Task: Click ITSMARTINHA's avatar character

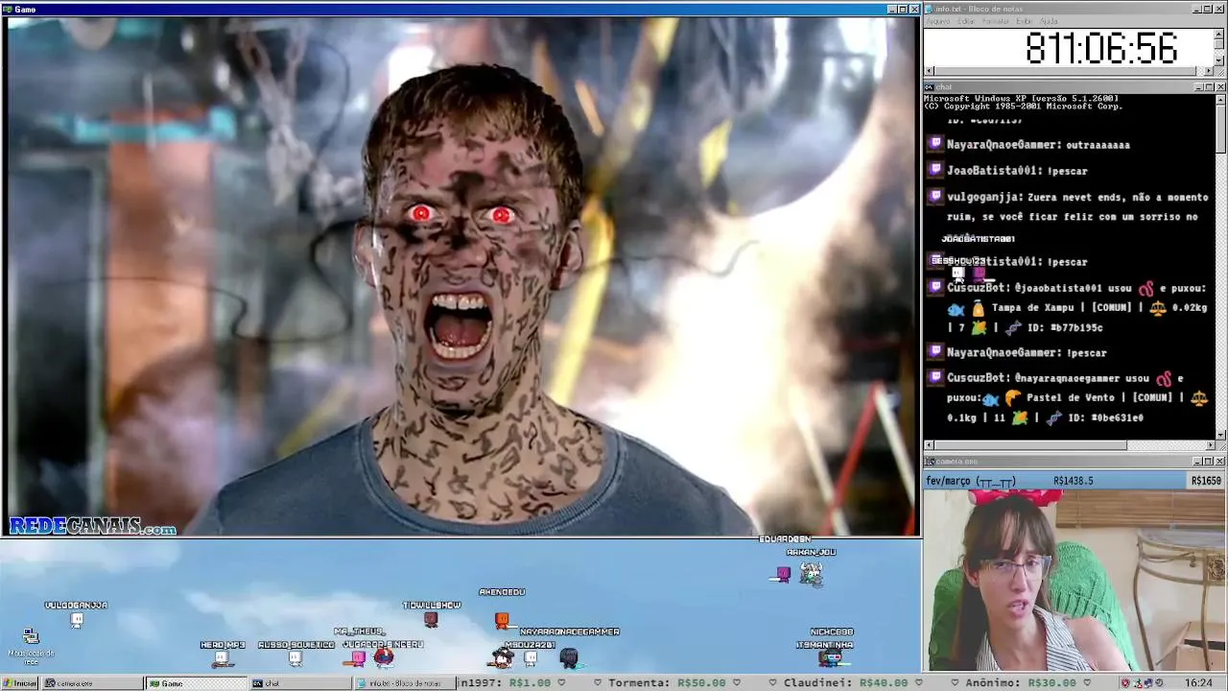Action: [x=831, y=658]
